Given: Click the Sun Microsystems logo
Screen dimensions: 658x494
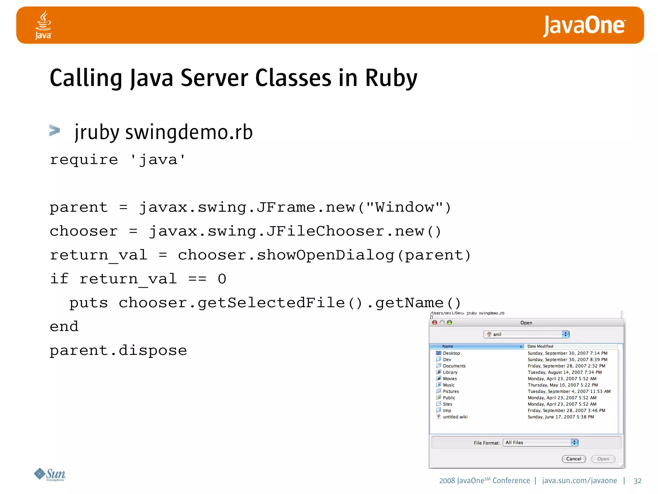Looking at the screenshot, I should tap(50, 474).
